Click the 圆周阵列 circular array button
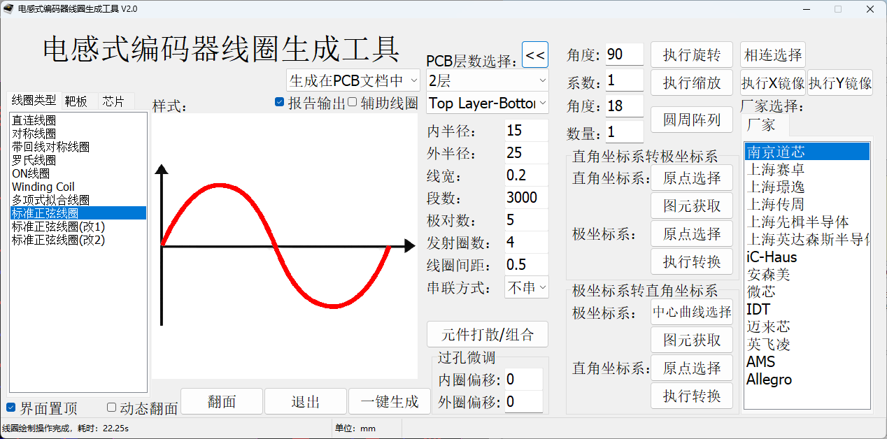This screenshot has height=439, width=887. pyautogui.click(x=691, y=119)
